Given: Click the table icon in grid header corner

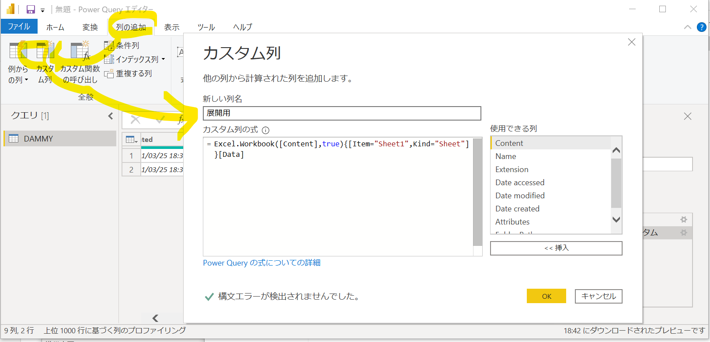Looking at the screenshot, I should (131, 140).
